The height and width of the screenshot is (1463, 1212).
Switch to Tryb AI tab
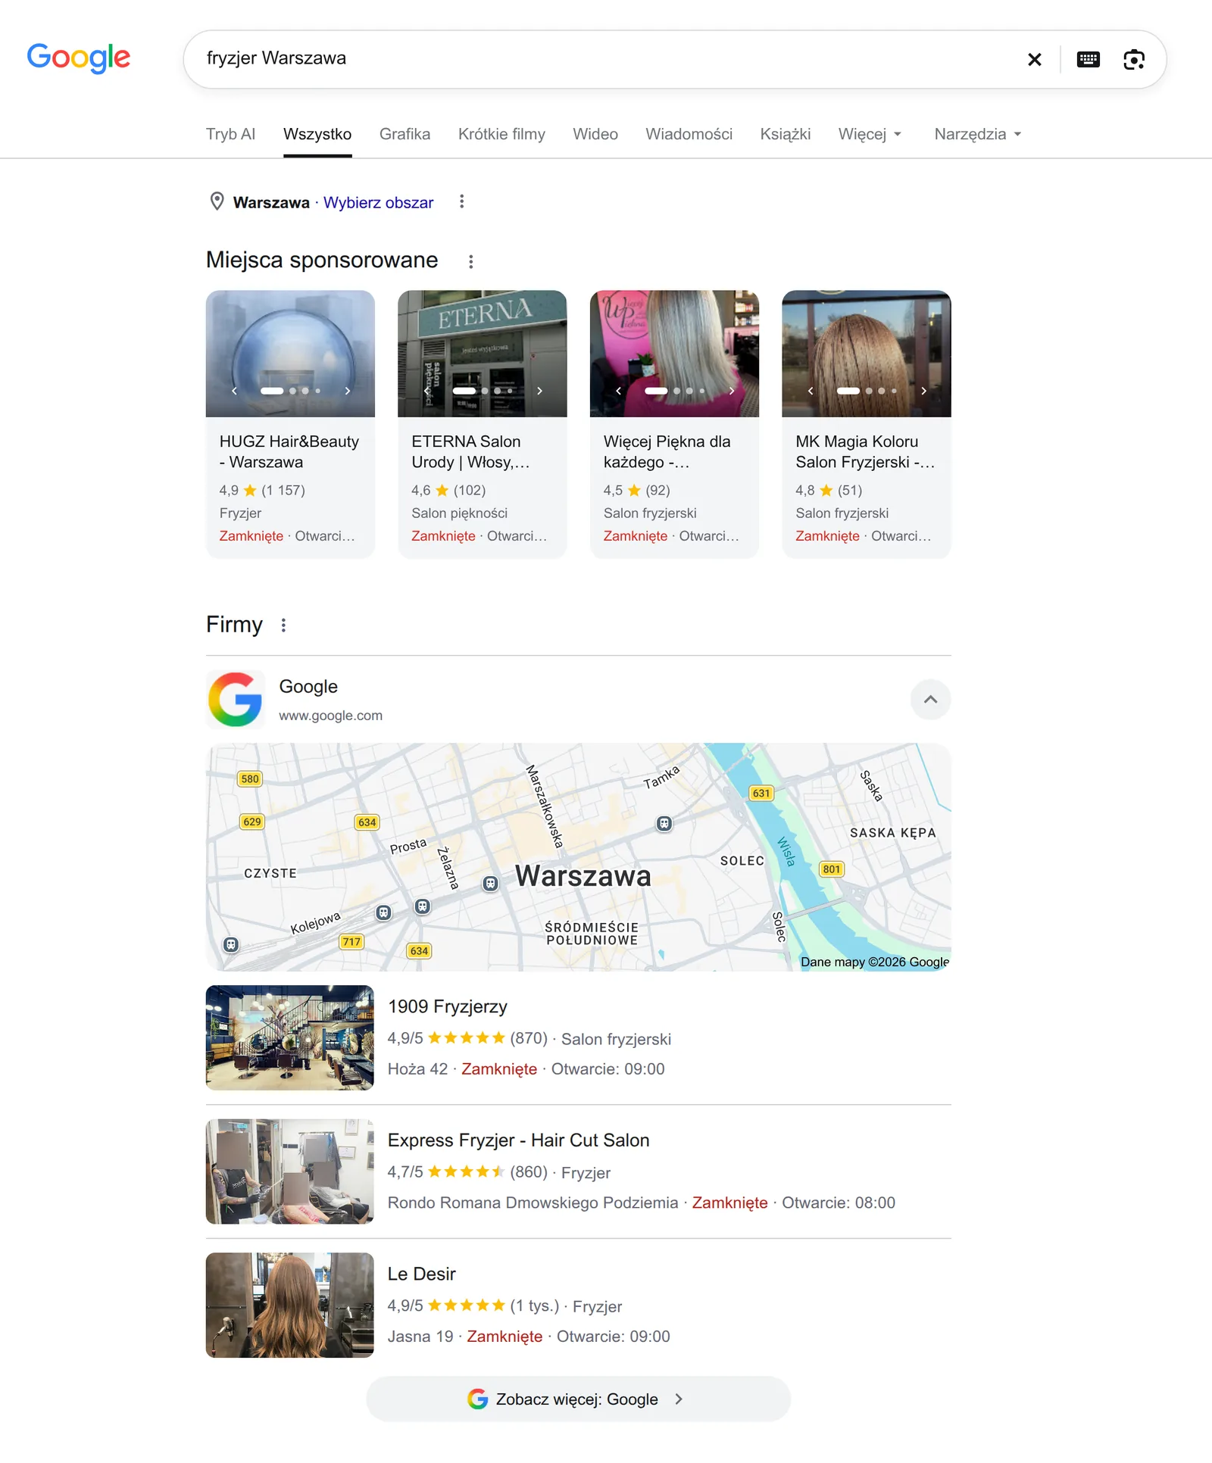point(230,134)
